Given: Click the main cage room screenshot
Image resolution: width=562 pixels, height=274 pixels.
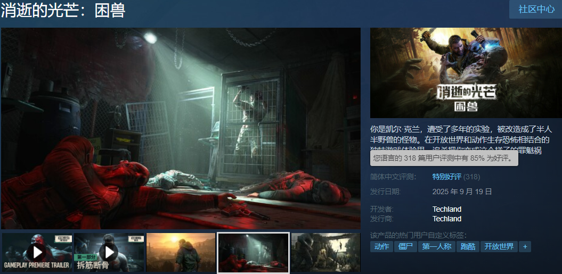Looking at the screenshot, I should click(181, 128).
